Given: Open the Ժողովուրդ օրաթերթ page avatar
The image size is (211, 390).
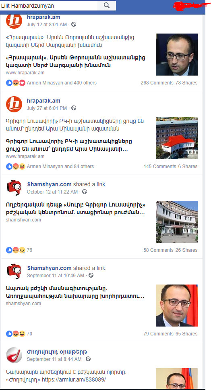Looking at the screenshot, I should [14, 355].
